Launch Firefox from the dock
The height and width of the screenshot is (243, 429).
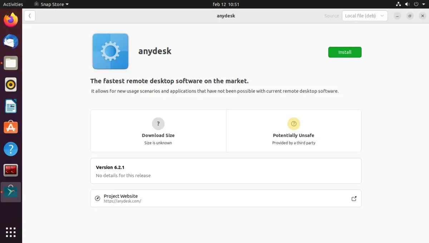click(11, 20)
